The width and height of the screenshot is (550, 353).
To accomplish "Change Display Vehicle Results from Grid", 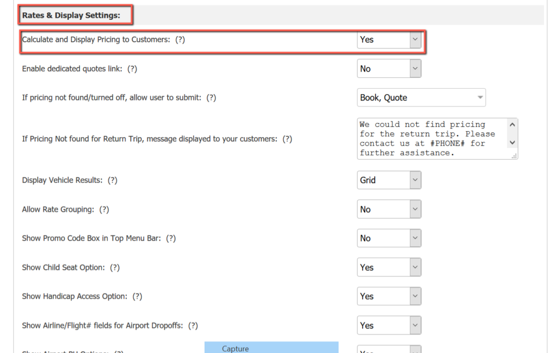I will (389, 181).
